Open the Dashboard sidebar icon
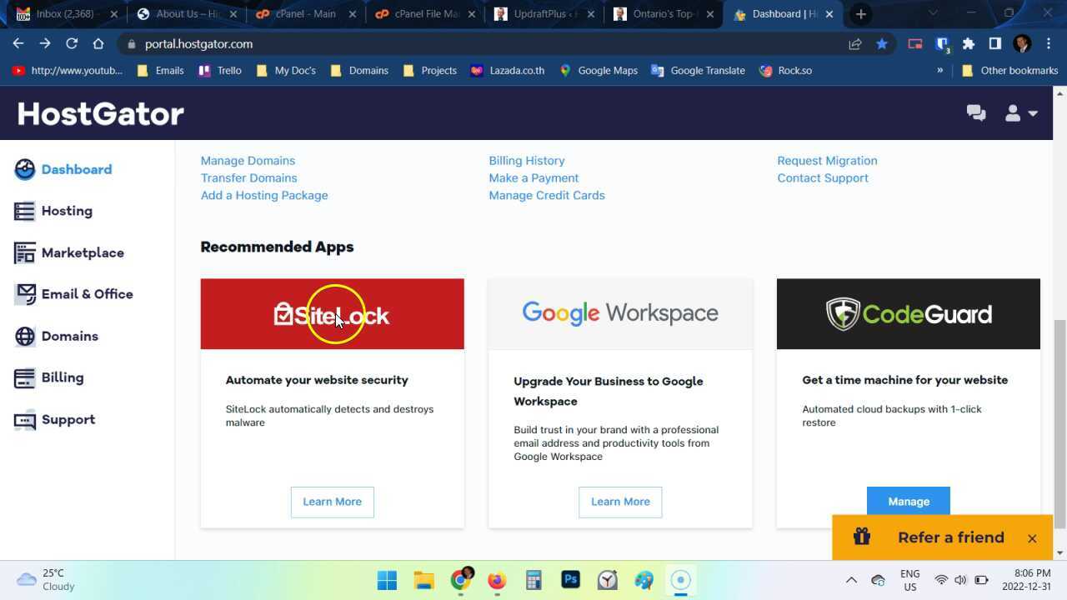Screen dimensions: 1067x600 coord(25,169)
